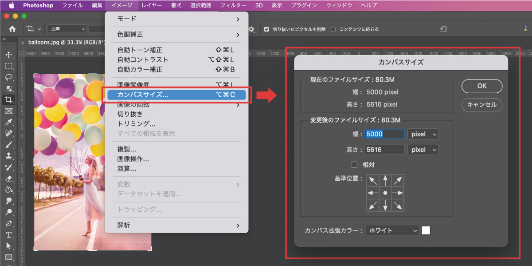Screen dimensions: 532x266
Task: Select the Rectangular Marquee tool
Action: pos(8,66)
